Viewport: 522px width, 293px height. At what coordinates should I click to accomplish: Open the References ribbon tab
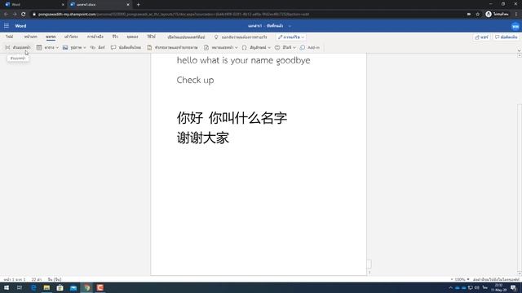[x=95, y=37]
